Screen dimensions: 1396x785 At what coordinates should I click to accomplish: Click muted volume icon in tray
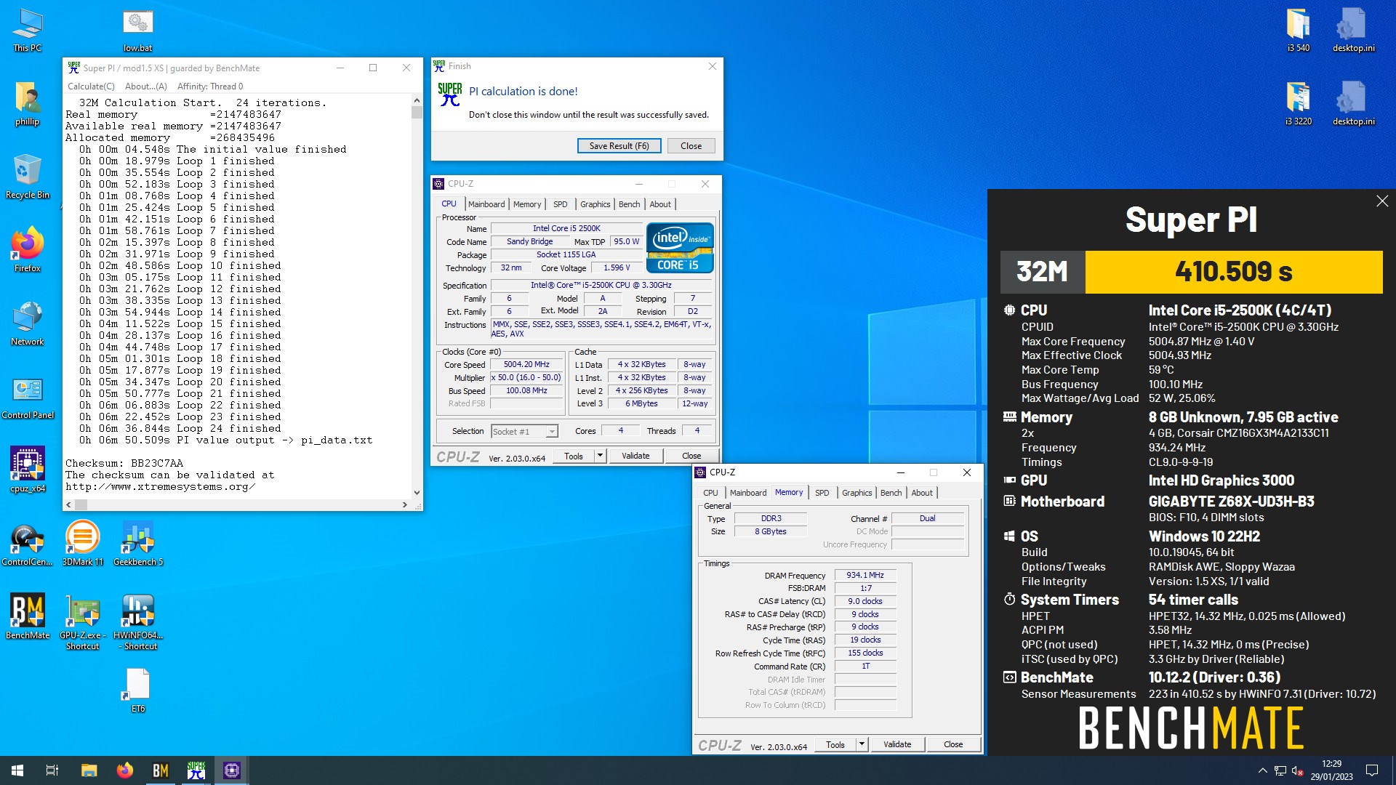(x=1297, y=770)
